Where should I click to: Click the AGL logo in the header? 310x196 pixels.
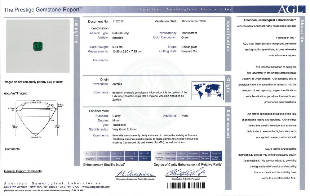click(292, 9)
